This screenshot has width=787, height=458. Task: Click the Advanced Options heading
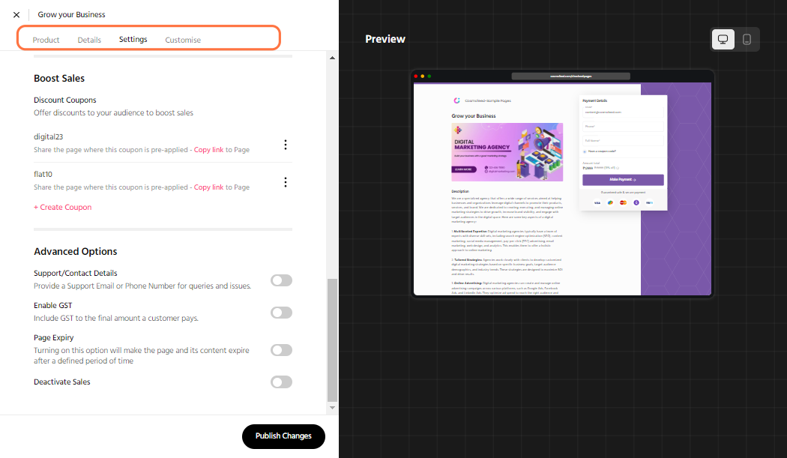tap(75, 252)
